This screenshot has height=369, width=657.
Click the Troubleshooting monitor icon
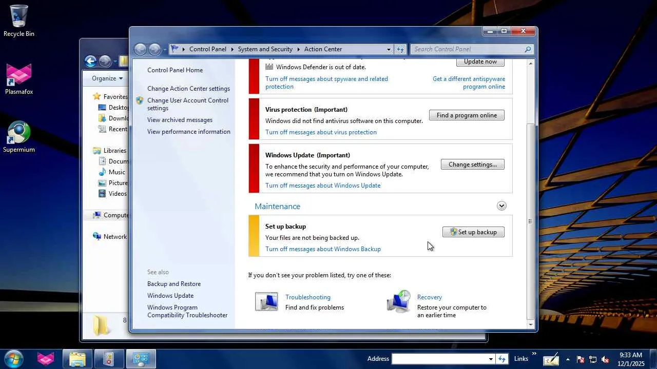[x=266, y=302]
